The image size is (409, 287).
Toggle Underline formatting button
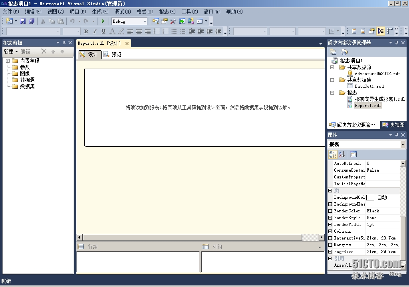(103, 32)
